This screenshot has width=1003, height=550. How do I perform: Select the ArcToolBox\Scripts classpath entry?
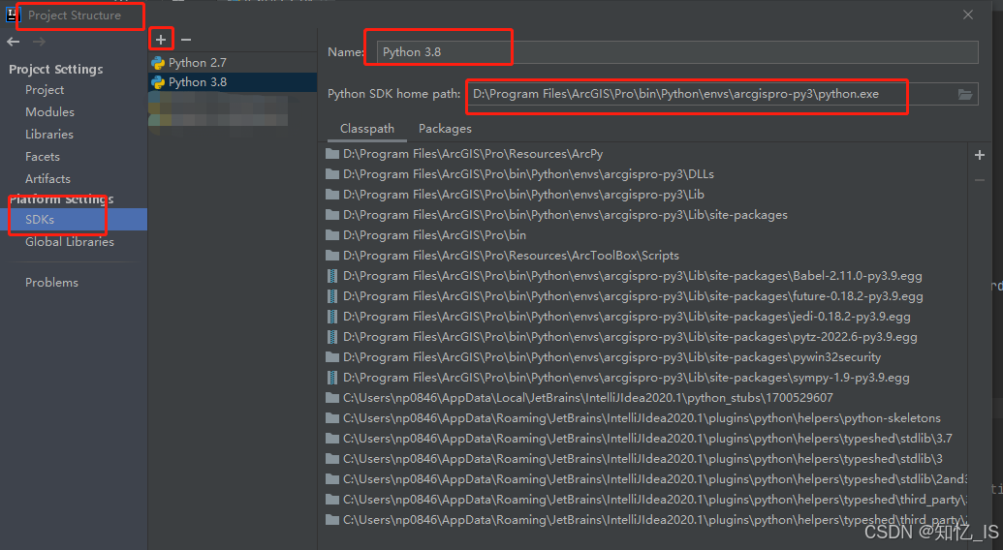[511, 257]
